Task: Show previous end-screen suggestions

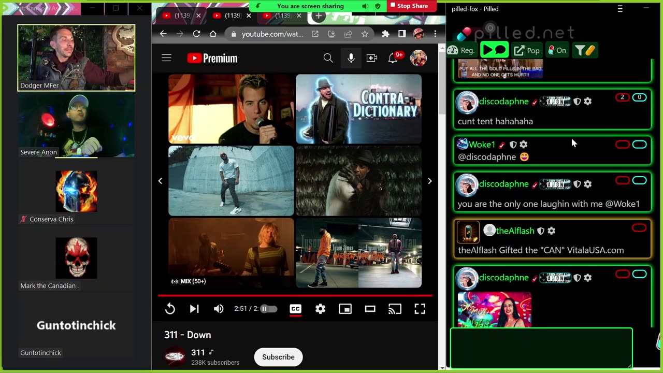Action: tap(160, 181)
